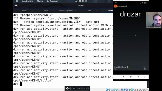
Task: Tap the Android square overview button
Action: coord(123,77)
